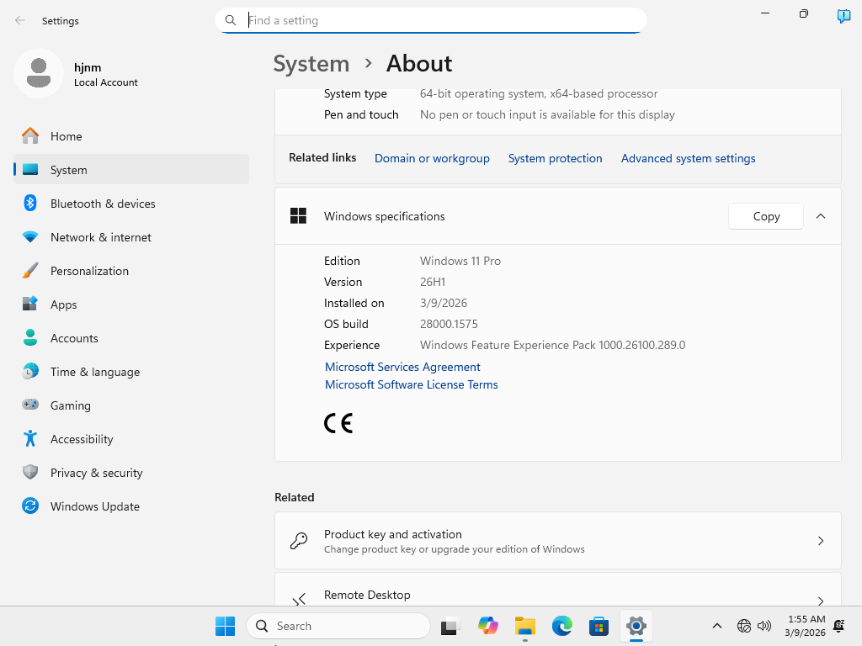The image size is (862, 646).
Task: Go to Apps in sidebar
Action: [63, 304]
